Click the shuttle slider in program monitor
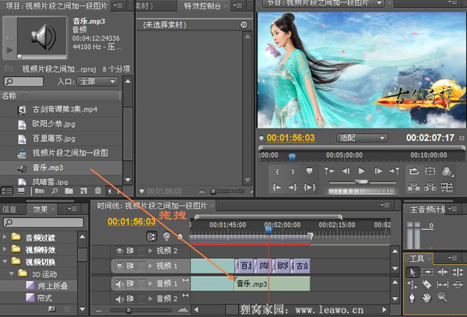Image resolution: width=467 pixels, height=317 pixels. coord(361,181)
